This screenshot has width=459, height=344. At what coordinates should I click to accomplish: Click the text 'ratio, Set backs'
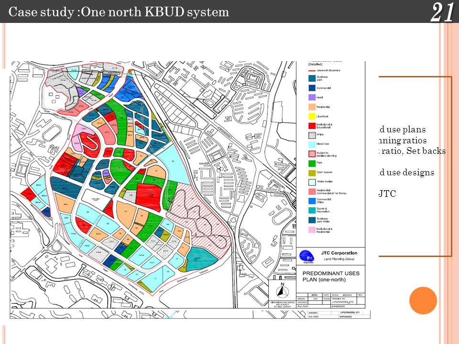(413, 151)
